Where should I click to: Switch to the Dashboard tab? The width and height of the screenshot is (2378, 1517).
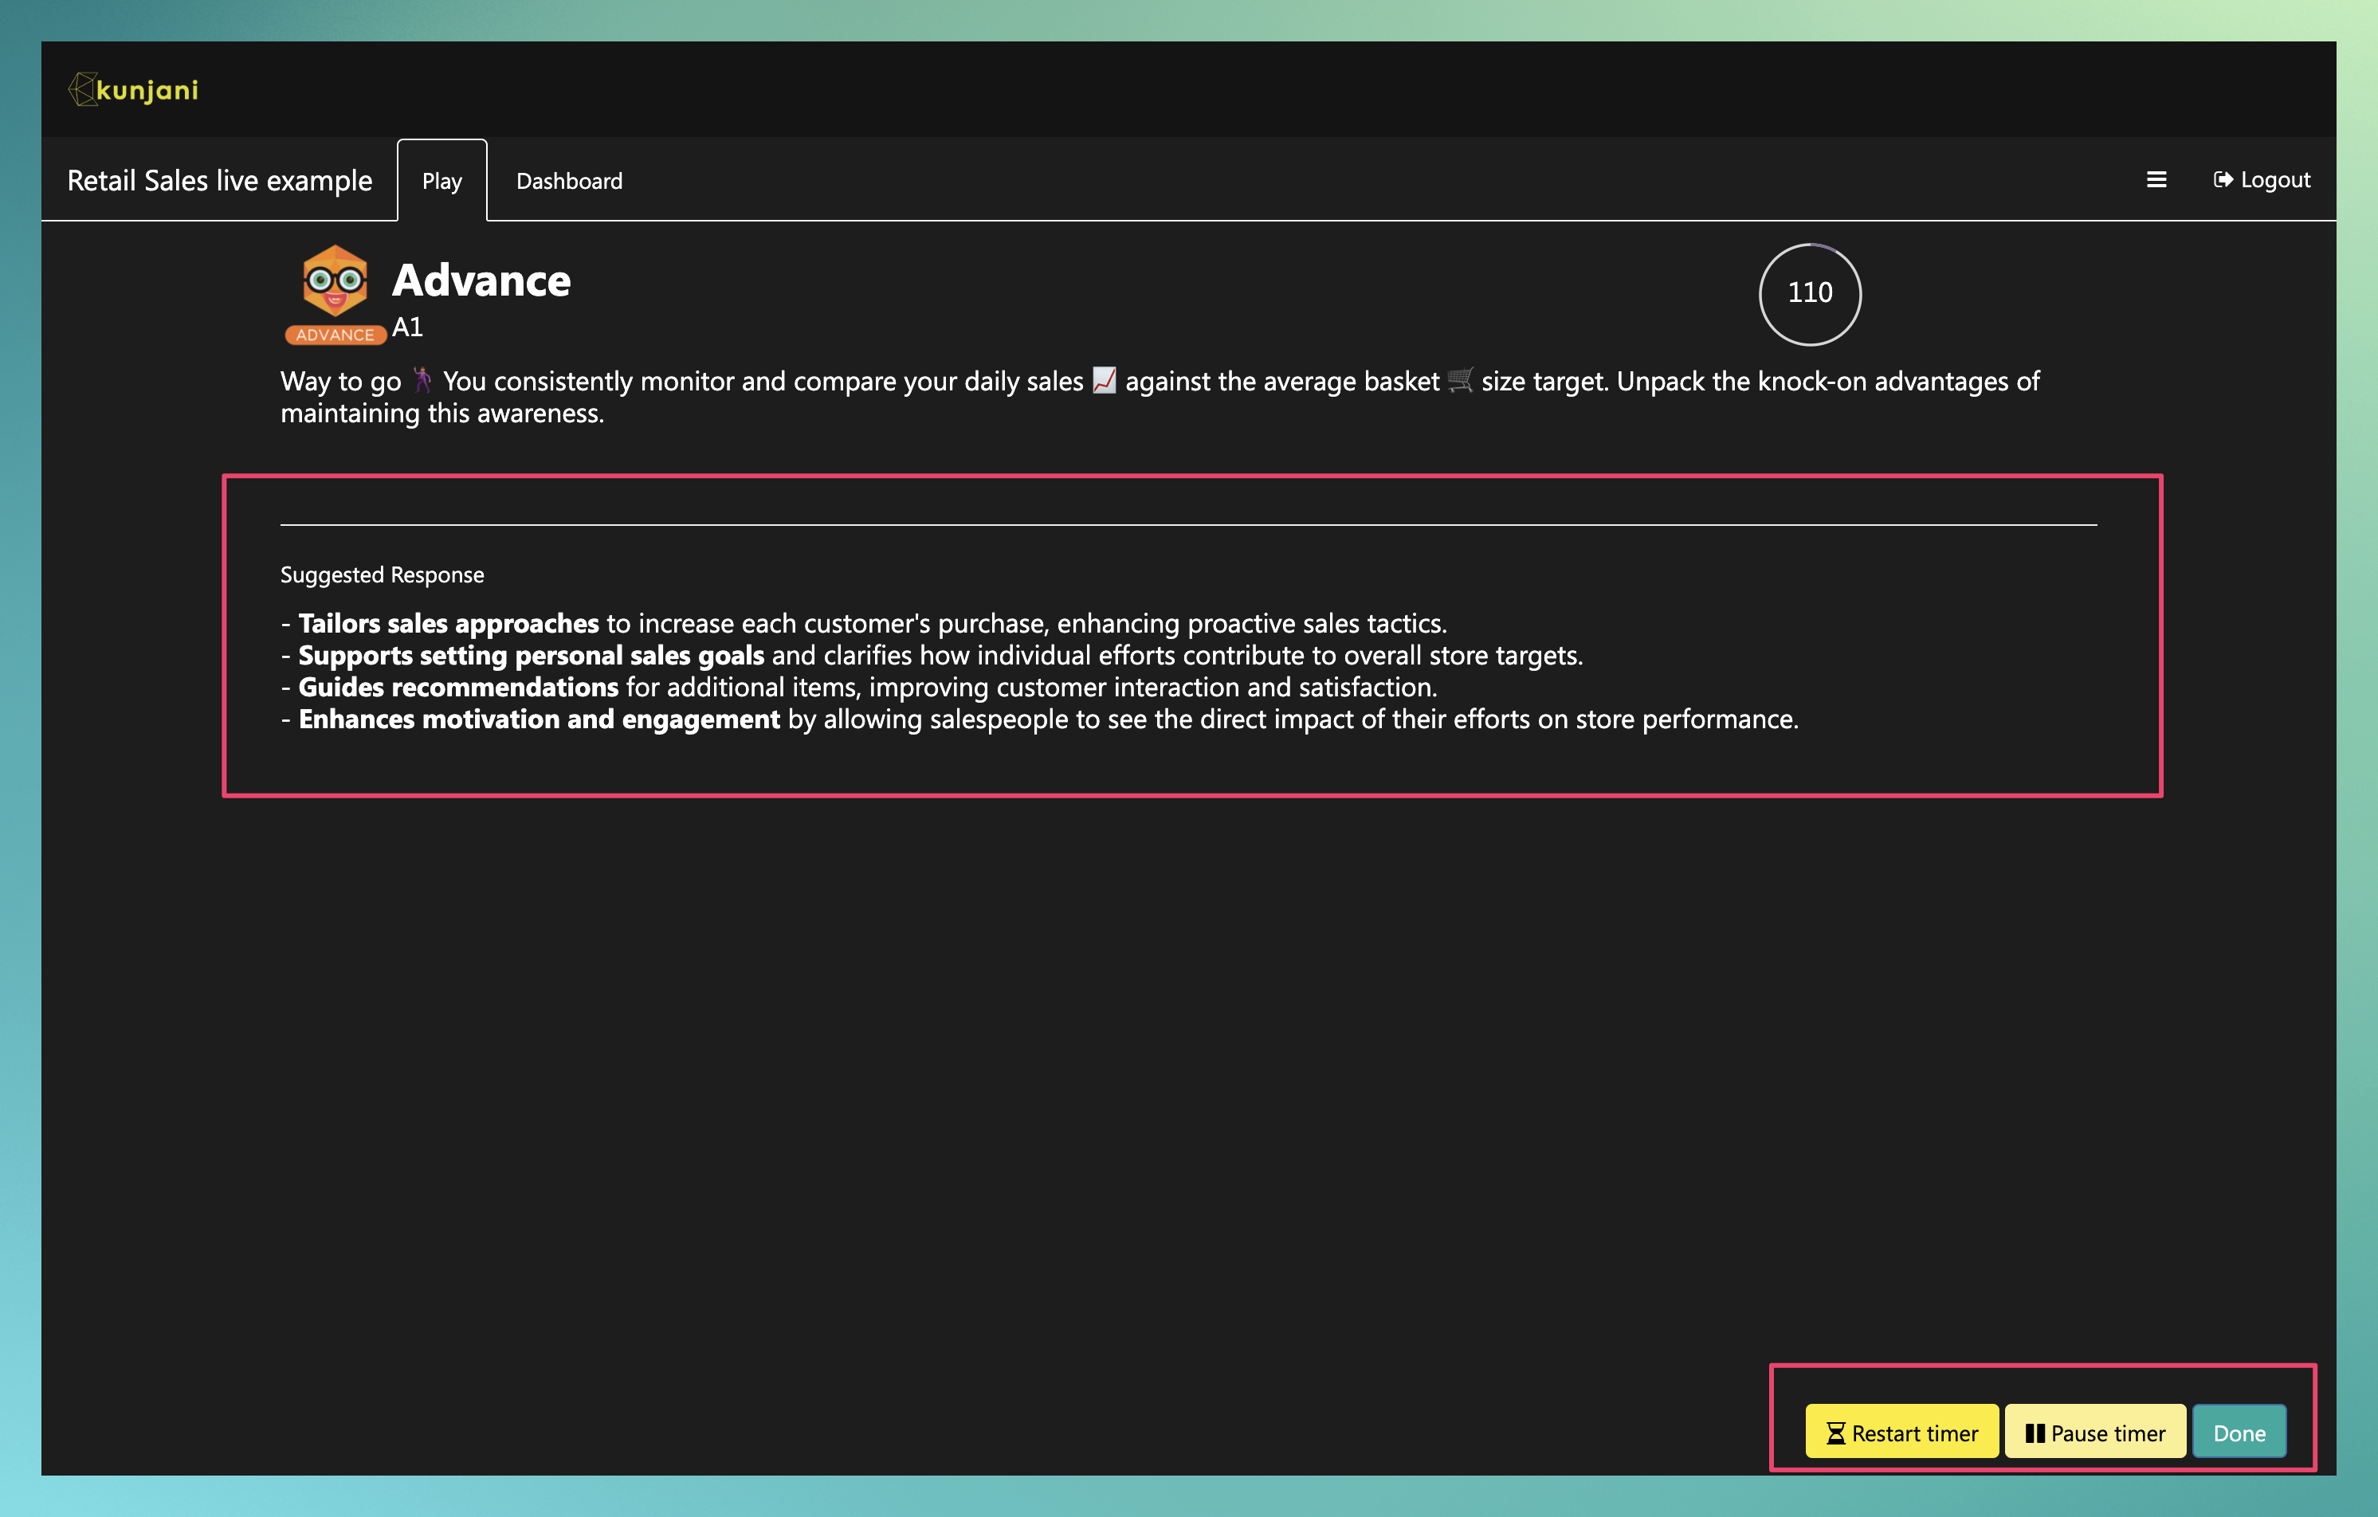(x=570, y=181)
